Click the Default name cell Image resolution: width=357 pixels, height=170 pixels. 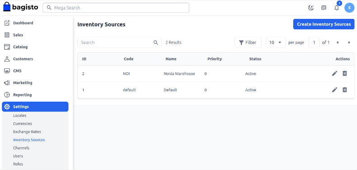170,90
